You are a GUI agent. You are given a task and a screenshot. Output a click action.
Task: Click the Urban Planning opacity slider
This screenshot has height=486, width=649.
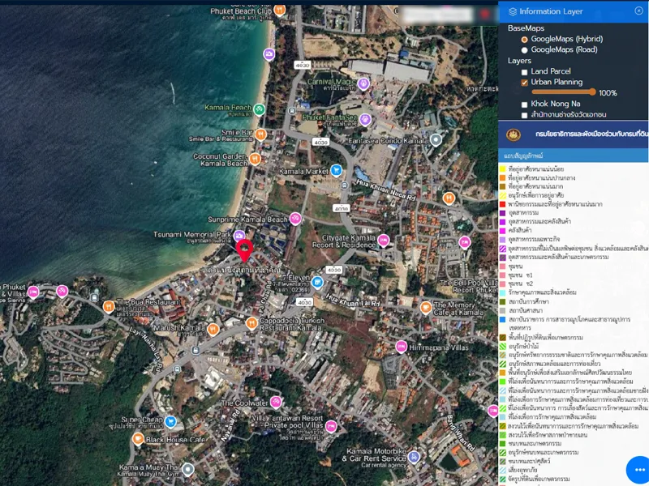pyautogui.click(x=563, y=93)
